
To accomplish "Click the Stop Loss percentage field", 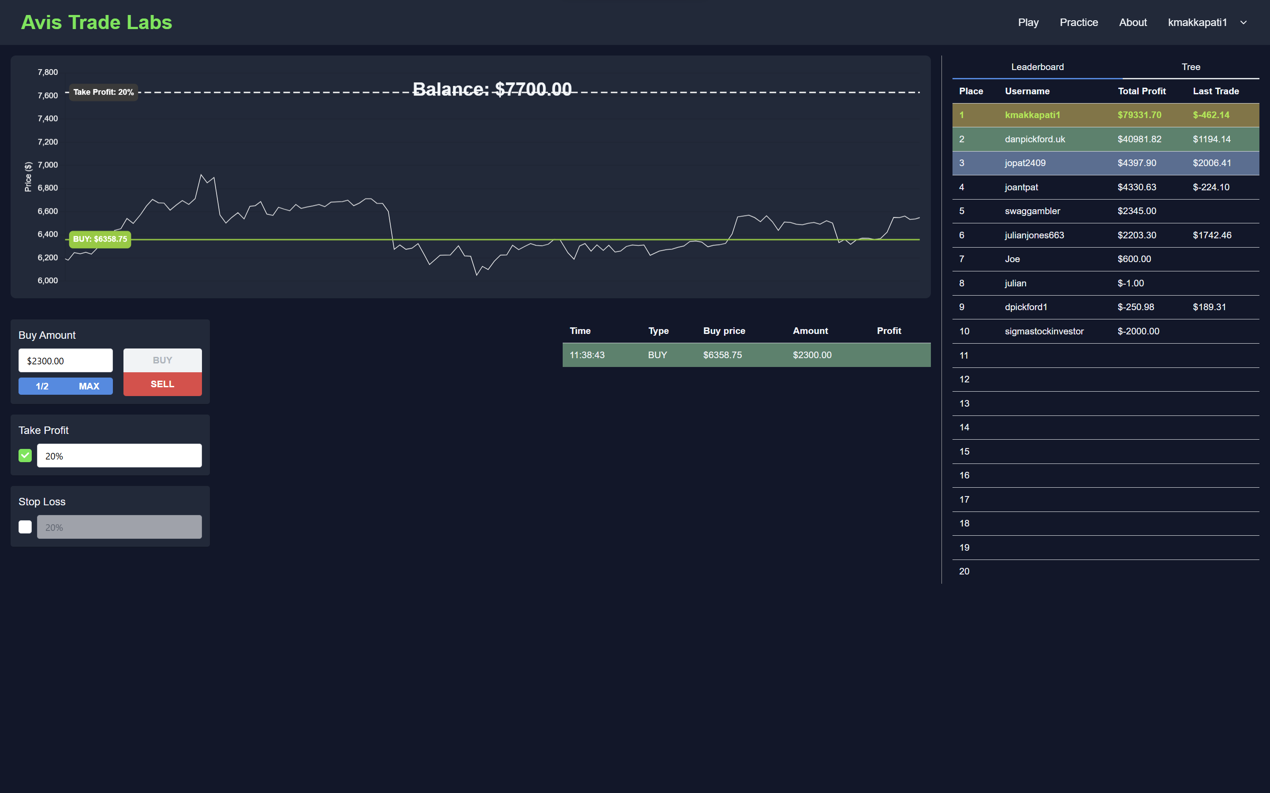I will [x=119, y=527].
